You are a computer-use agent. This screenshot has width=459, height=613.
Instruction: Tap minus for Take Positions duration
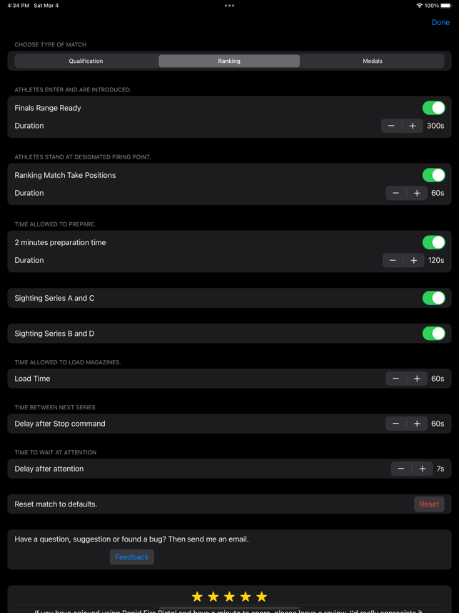point(396,193)
